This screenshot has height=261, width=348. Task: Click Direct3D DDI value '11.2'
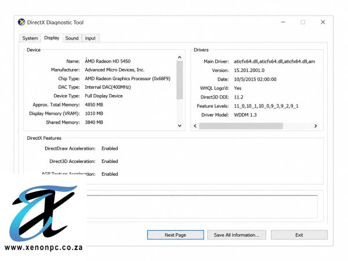(x=238, y=97)
